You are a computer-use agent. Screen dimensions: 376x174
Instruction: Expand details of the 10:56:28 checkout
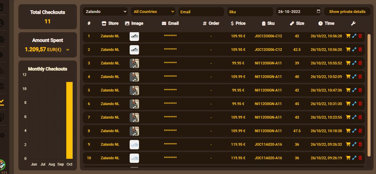(x=354, y=36)
